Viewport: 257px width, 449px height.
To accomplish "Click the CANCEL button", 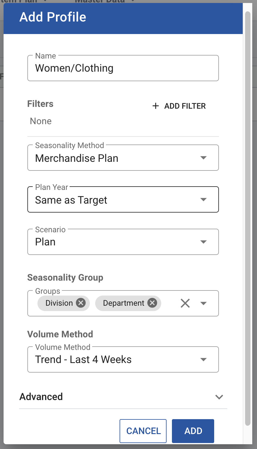I will (143, 431).
